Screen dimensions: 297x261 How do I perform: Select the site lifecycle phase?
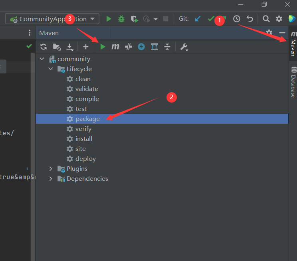[81, 149]
